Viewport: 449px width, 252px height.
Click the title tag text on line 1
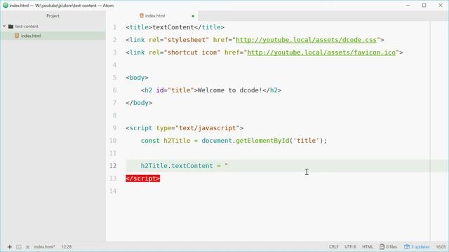click(173, 27)
